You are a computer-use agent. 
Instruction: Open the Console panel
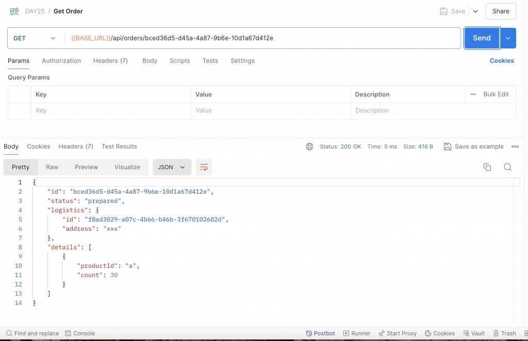80,333
